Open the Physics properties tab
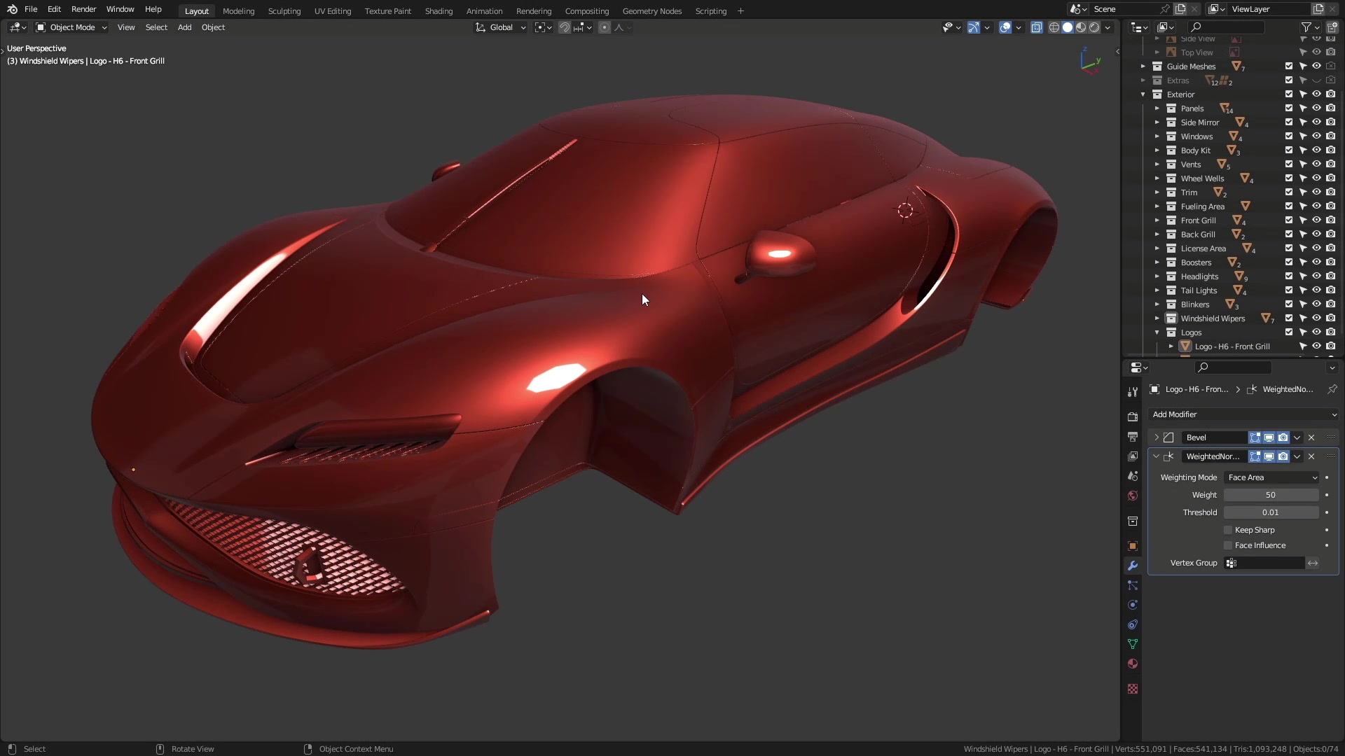Viewport: 1345px width, 756px height. [x=1132, y=605]
